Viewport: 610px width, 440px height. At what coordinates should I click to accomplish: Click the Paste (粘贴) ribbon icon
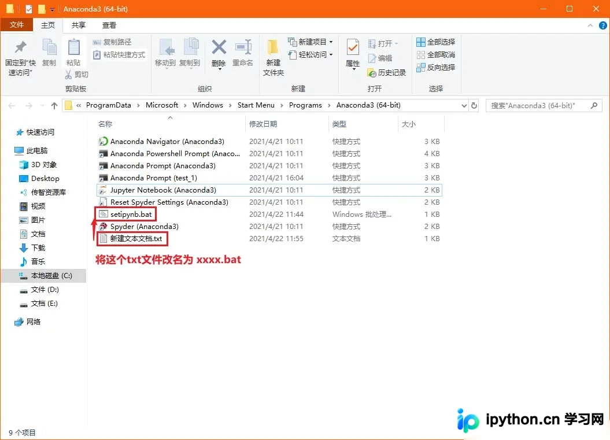73,47
